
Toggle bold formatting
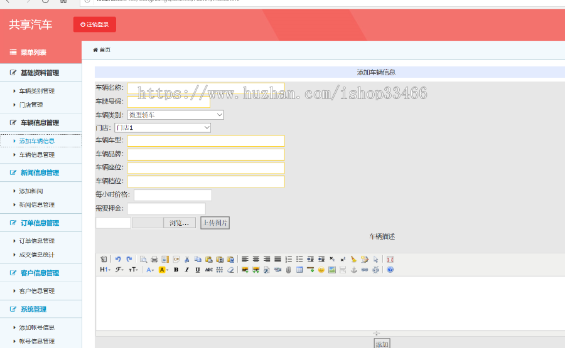pyautogui.click(x=176, y=270)
